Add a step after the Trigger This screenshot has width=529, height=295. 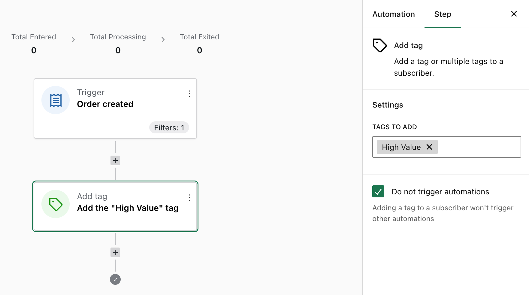(115, 160)
